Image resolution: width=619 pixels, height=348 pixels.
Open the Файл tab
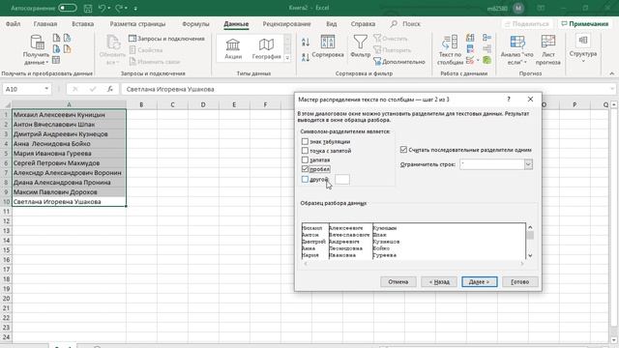pyautogui.click(x=13, y=24)
